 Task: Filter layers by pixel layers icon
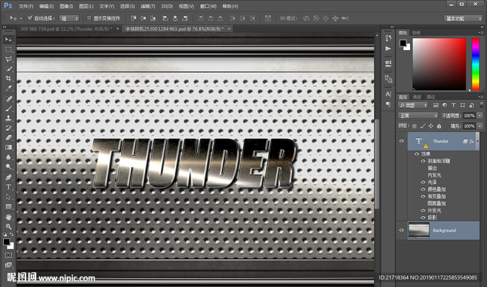(436, 105)
